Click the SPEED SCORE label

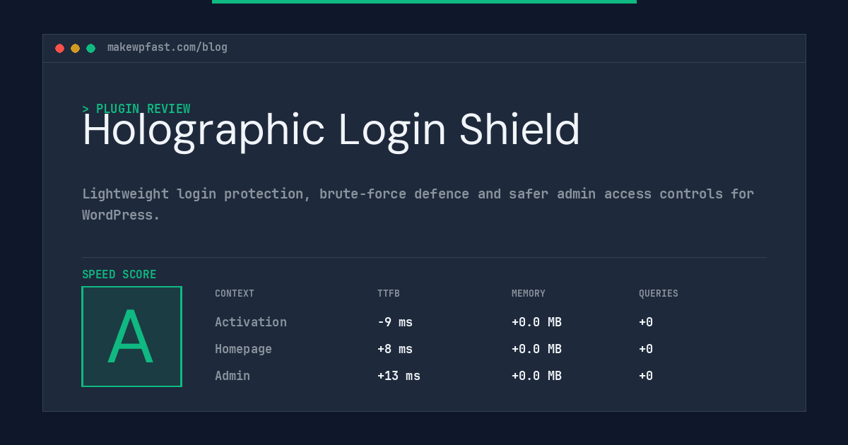tap(119, 275)
